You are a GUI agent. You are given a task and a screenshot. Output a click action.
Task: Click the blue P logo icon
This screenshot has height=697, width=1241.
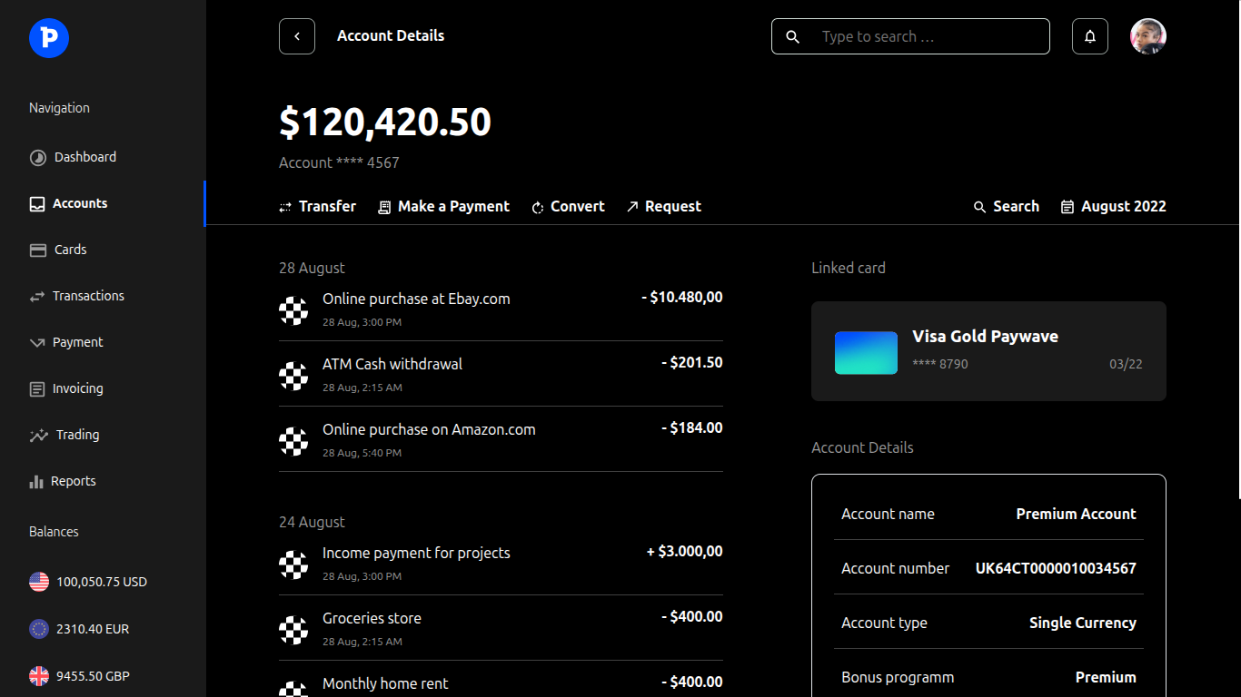point(49,37)
